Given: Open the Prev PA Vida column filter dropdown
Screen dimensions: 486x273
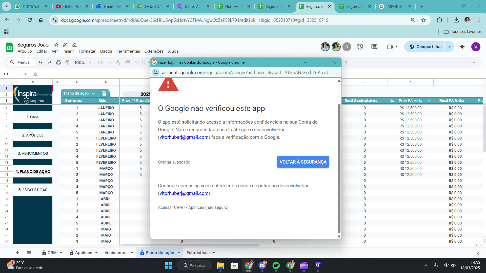Looking at the screenshot, I should coord(429,101).
